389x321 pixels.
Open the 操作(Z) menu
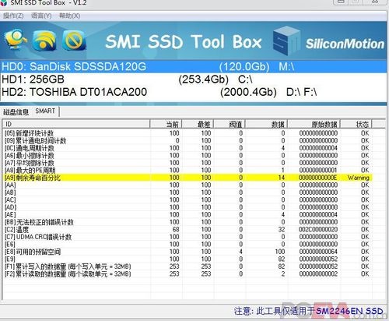tap(13, 16)
